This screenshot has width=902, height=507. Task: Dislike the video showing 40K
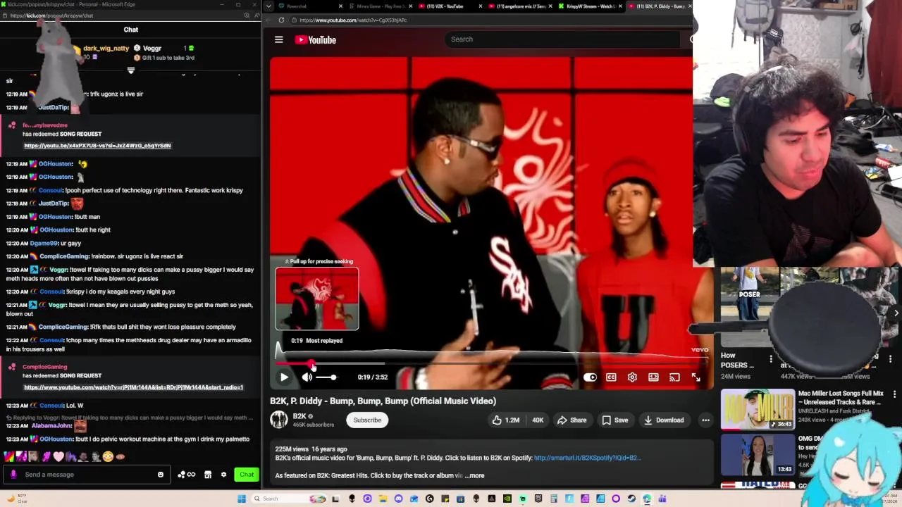pyautogui.click(x=538, y=420)
